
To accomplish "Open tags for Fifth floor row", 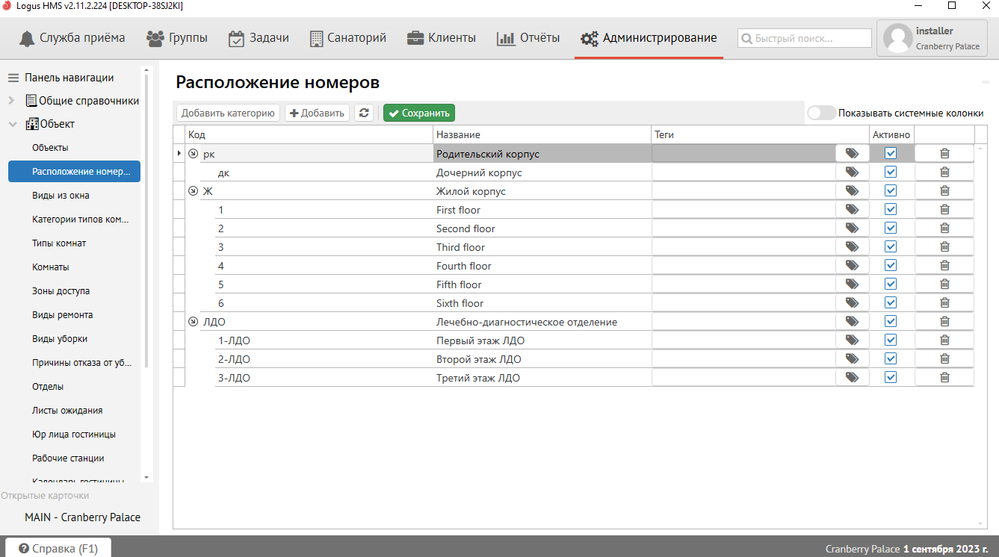I will pyautogui.click(x=852, y=284).
